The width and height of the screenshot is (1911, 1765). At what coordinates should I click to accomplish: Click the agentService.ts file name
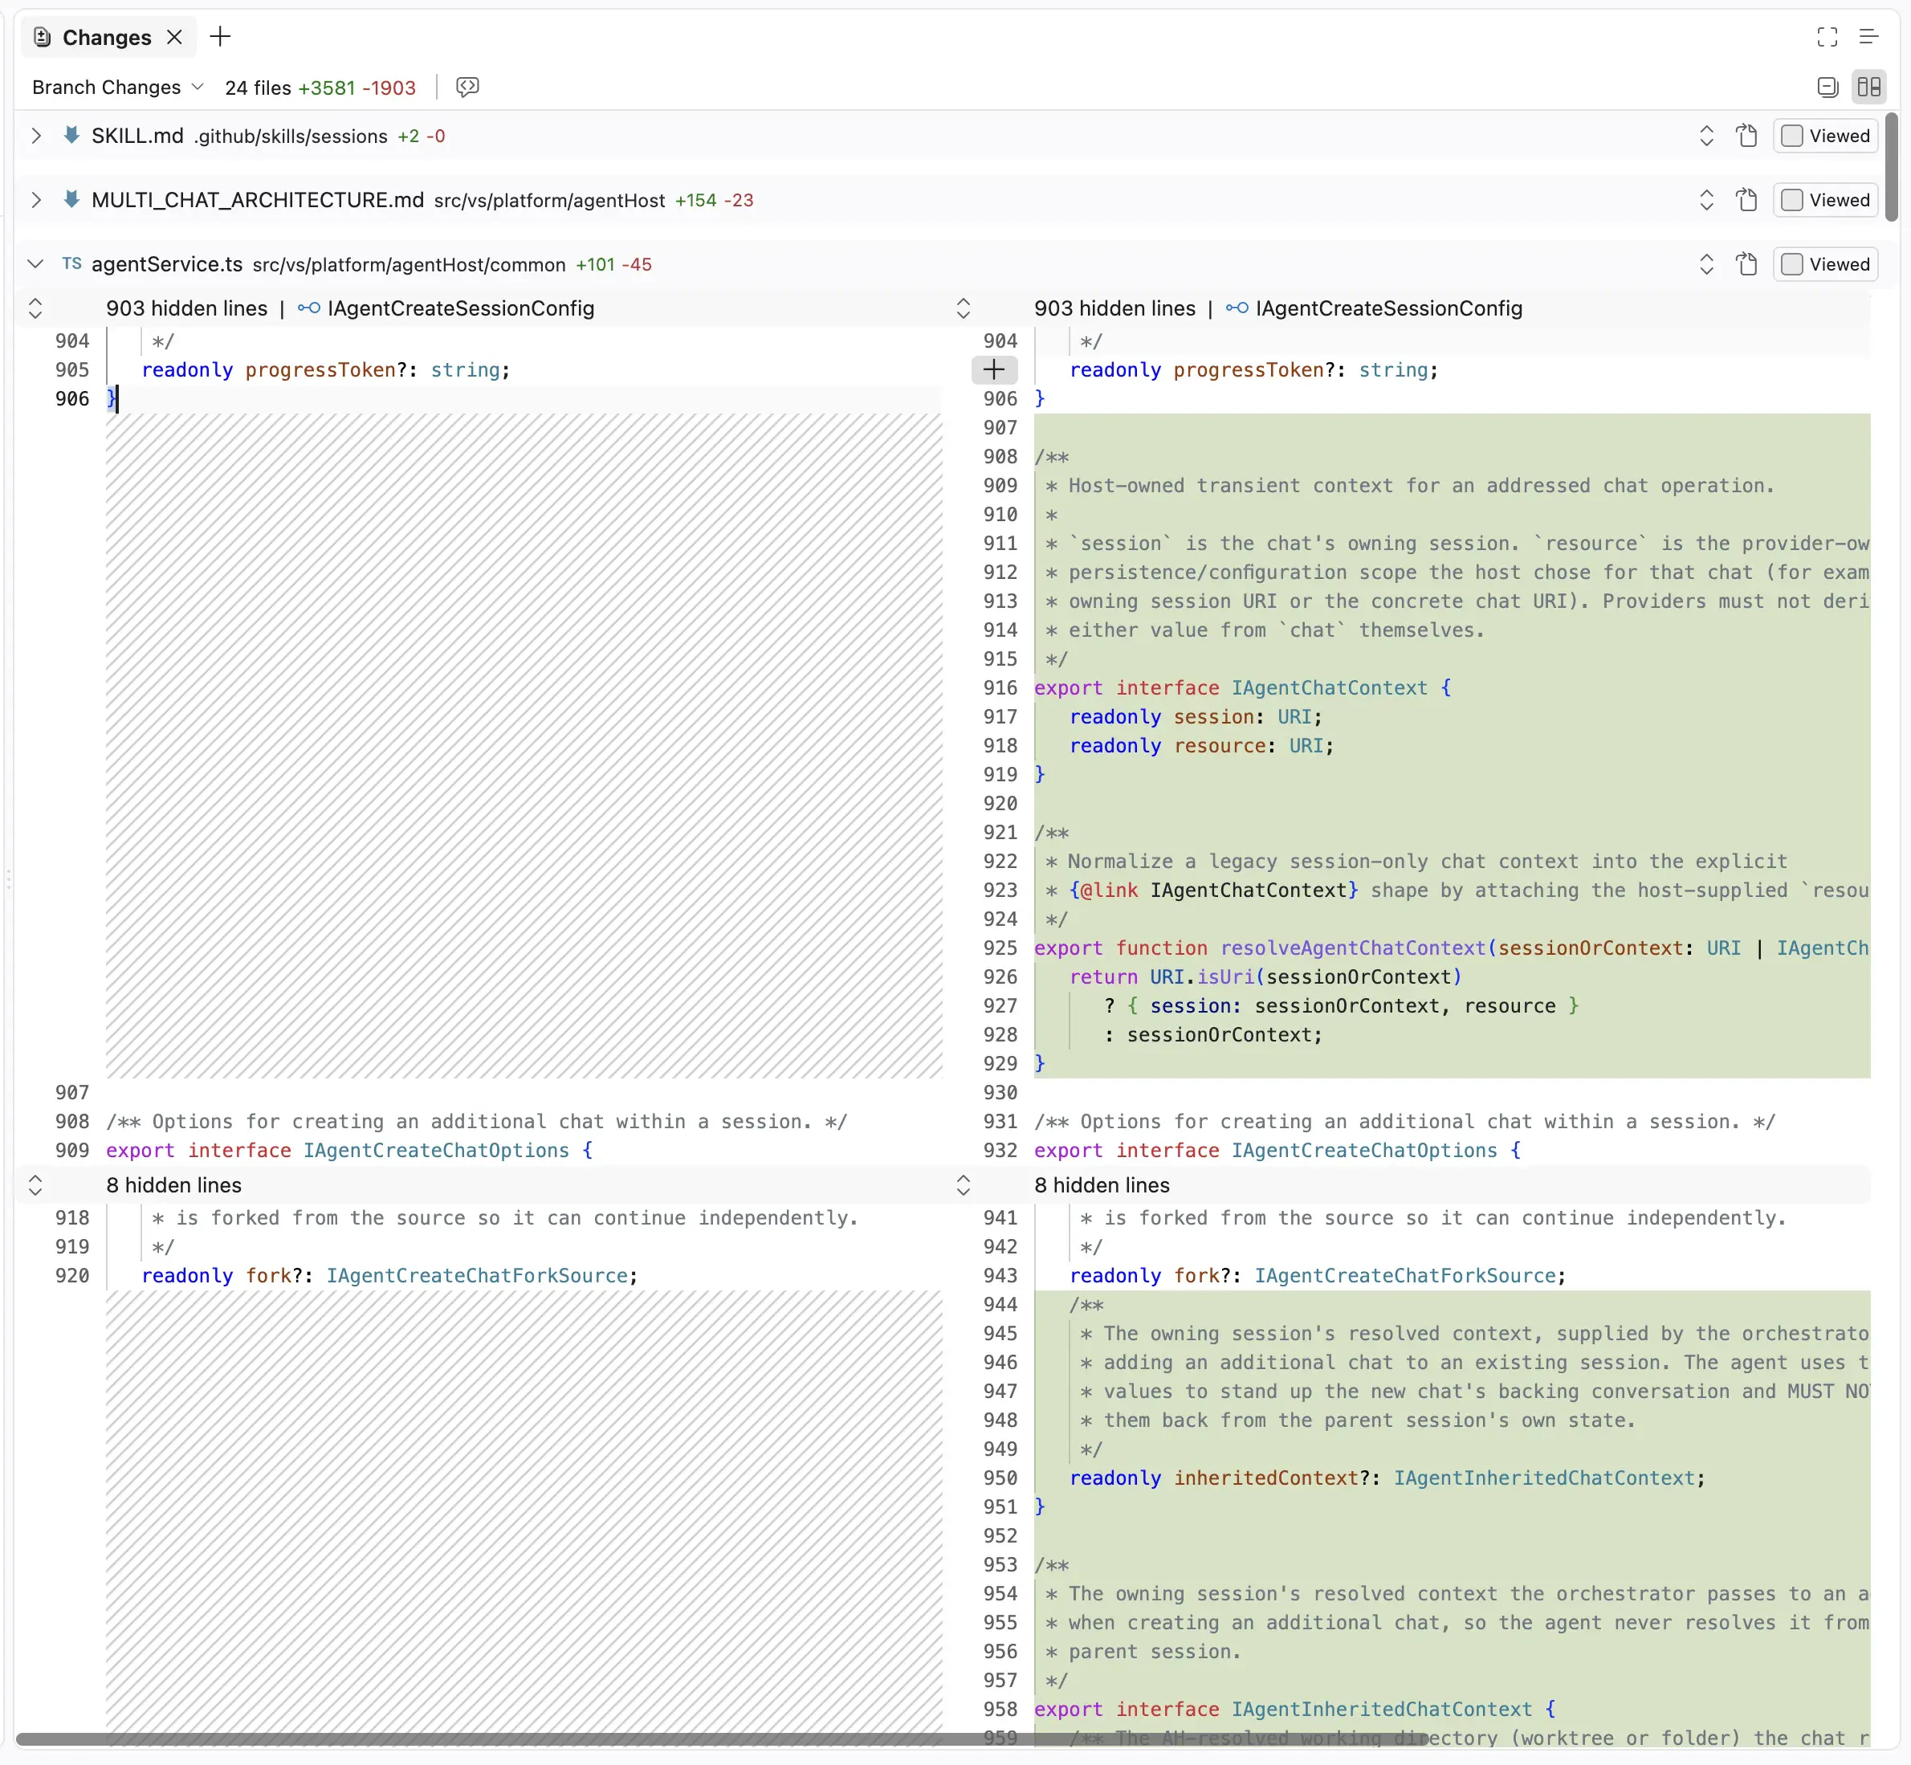tap(167, 263)
